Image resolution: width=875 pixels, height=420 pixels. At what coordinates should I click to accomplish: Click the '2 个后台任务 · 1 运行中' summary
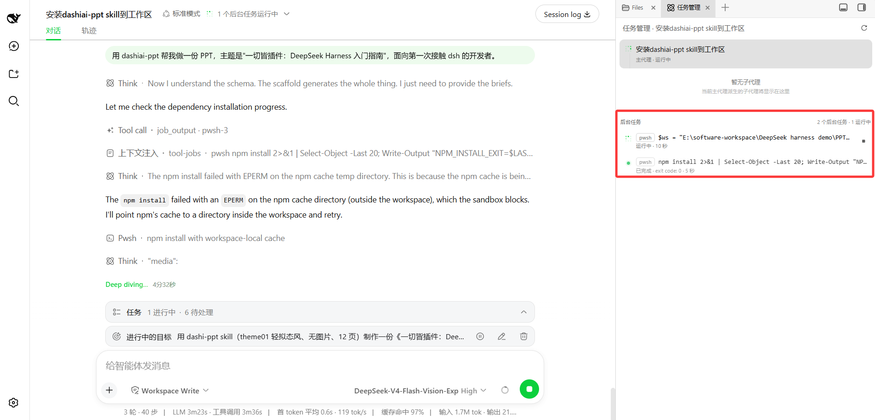click(x=844, y=122)
